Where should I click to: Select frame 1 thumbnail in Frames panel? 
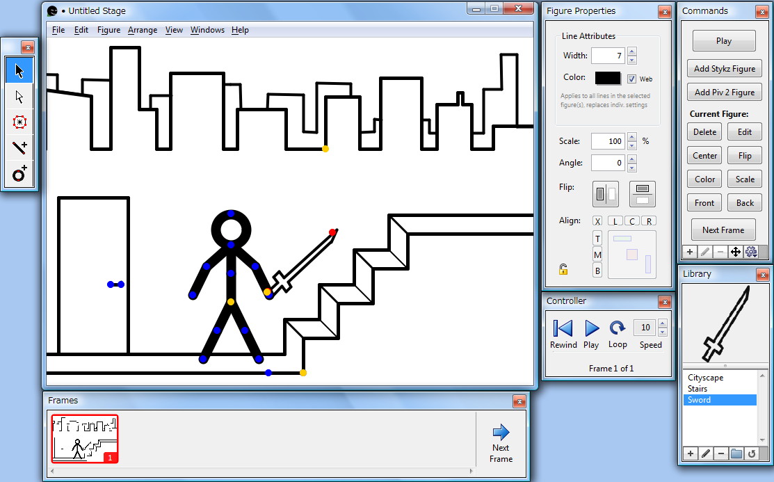(x=85, y=439)
